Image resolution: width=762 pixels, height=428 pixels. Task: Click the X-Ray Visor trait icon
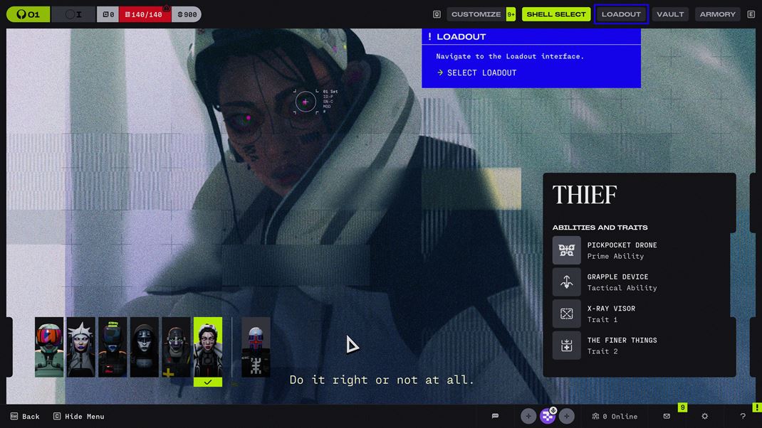(566, 314)
